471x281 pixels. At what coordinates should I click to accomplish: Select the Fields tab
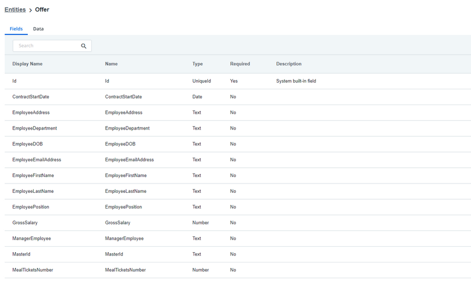tap(16, 29)
